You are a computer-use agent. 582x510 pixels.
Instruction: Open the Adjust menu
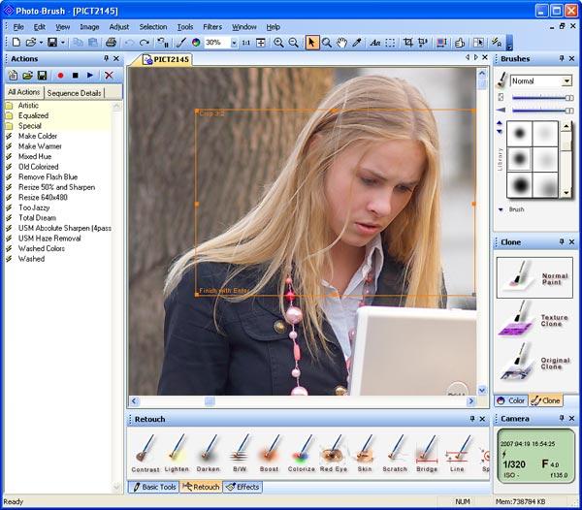(118, 27)
